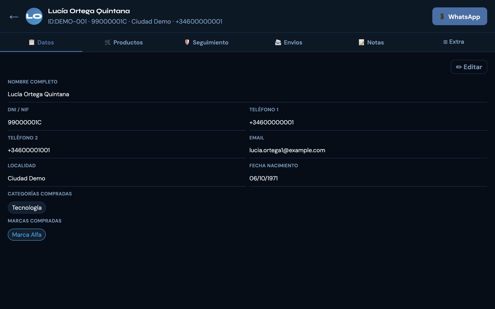Click the DNI / NIF label
Viewport: 495px width, 309px height.
(x=18, y=110)
